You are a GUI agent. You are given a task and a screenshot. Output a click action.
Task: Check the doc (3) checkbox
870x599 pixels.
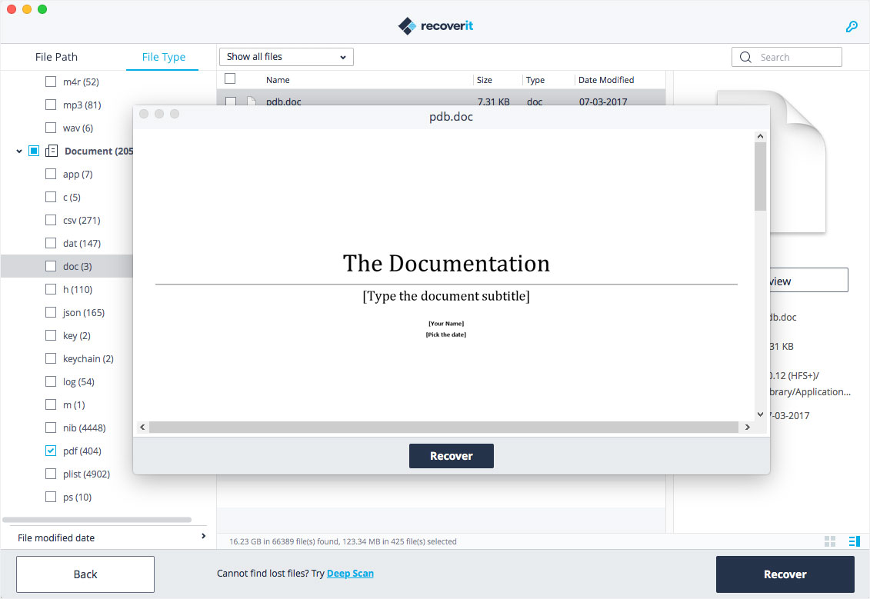tap(51, 266)
